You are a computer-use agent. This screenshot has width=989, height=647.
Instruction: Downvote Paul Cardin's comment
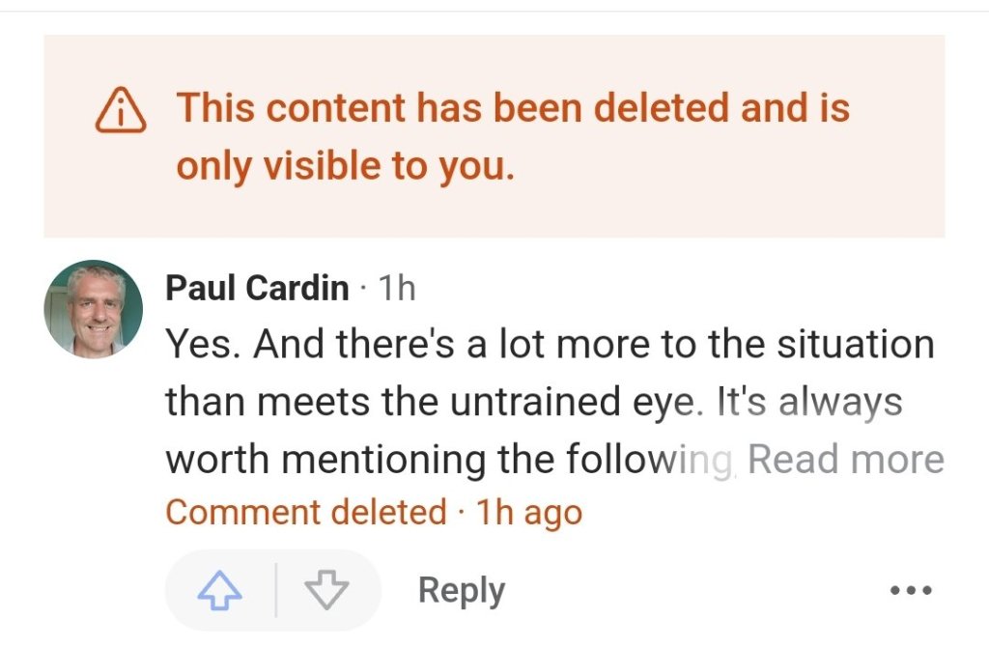pyautogui.click(x=325, y=590)
